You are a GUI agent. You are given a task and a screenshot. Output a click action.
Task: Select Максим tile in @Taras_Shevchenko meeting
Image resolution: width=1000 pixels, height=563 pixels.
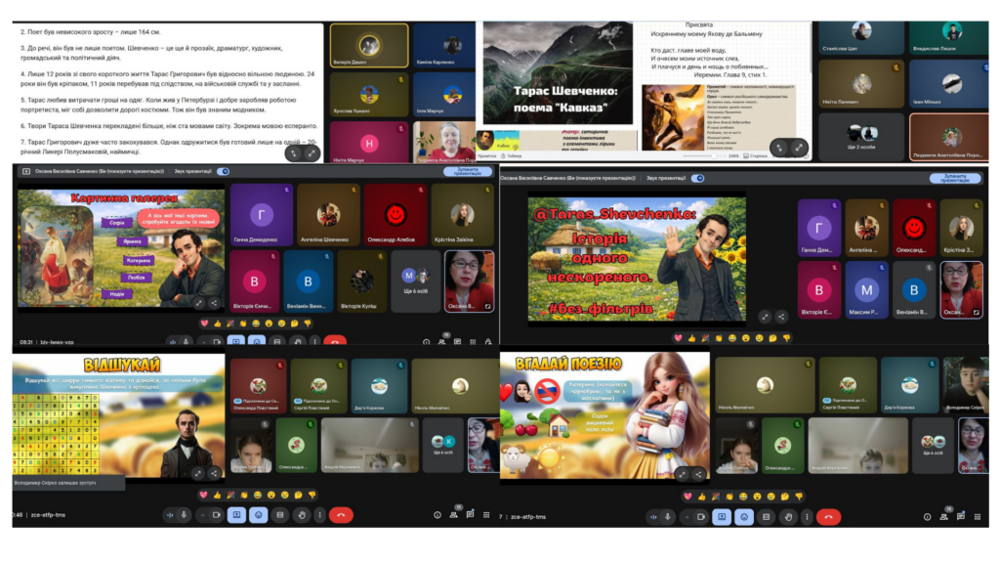point(866,290)
